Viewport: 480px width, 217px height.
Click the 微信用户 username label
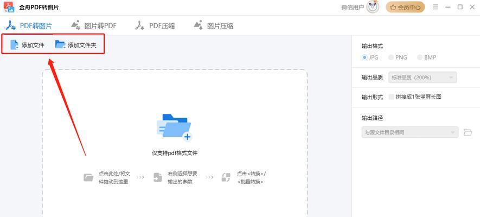pyautogui.click(x=353, y=8)
